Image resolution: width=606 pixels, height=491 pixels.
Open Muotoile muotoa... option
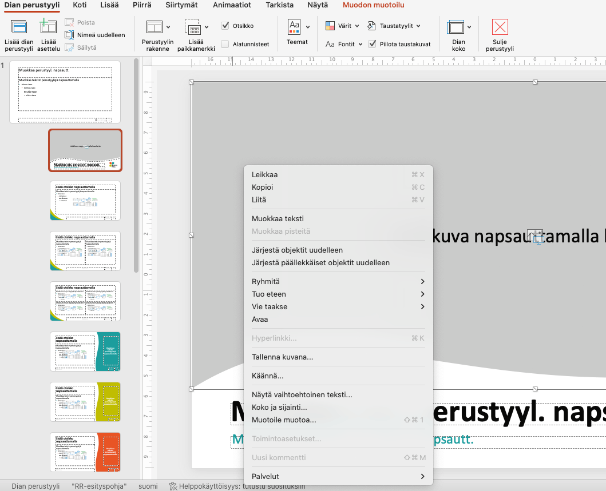[x=338, y=420]
